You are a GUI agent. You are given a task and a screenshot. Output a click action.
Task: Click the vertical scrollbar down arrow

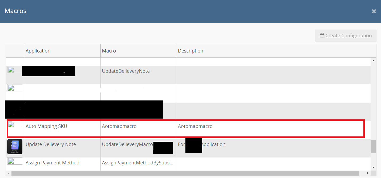[373, 167]
